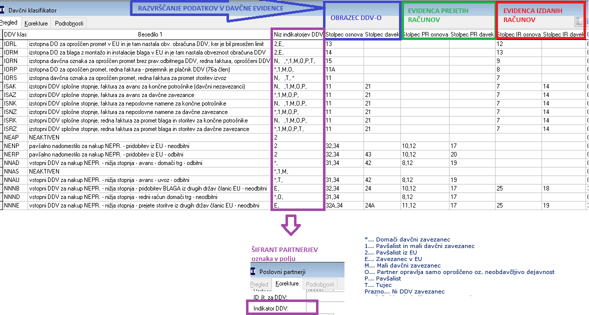Select the ISAZ row code

(10, 95)
